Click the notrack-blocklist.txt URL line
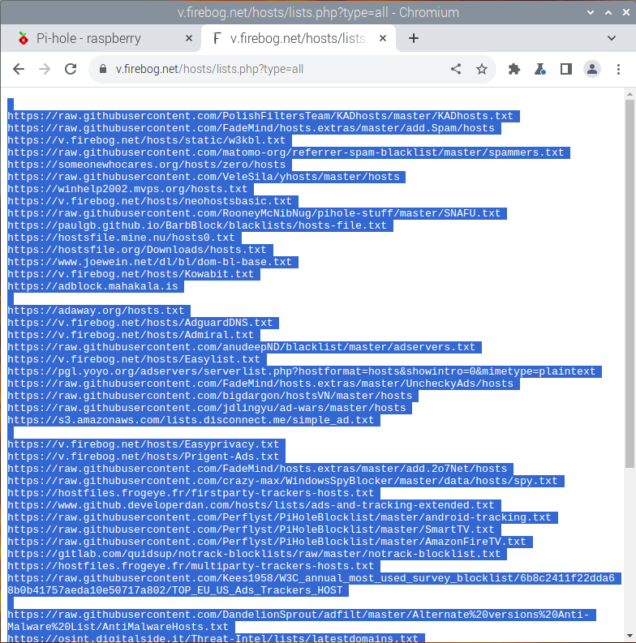 coord(254,554)
